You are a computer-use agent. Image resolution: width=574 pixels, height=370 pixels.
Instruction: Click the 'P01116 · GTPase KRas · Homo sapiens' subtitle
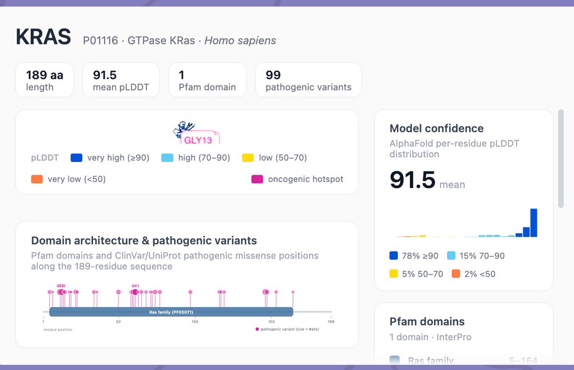coord(180,41)
